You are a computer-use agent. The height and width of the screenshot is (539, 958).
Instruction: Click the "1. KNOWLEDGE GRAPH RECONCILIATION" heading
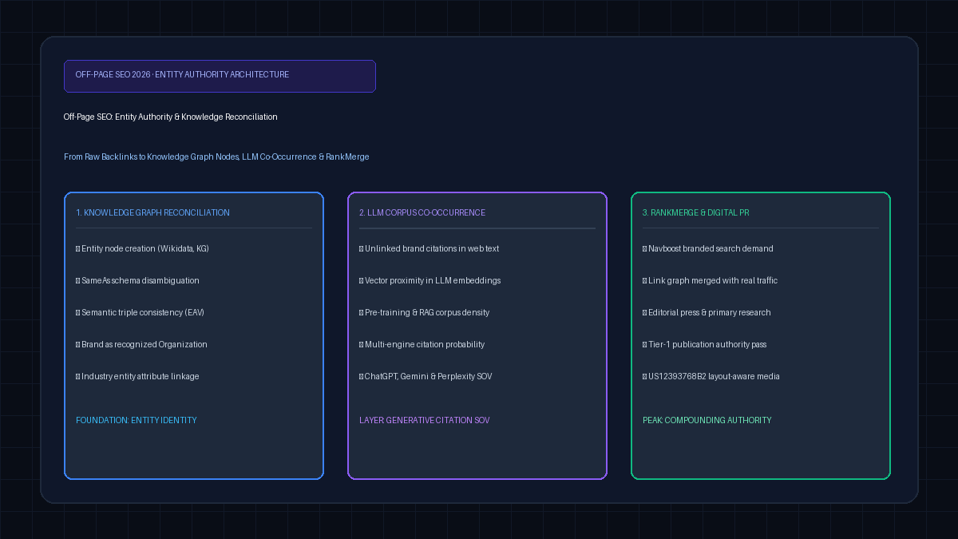[x=152, y=212]
